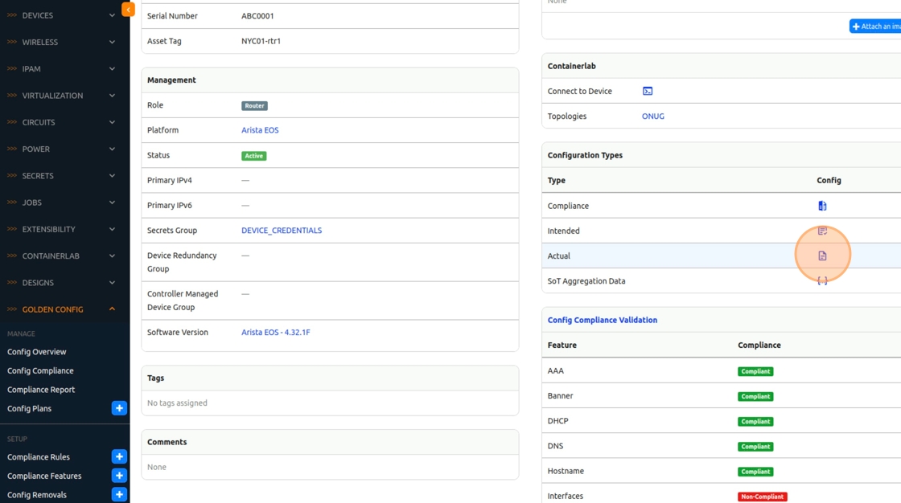Image resolution: width=901 pixels, height=503 pixels.
Task: Add a new Config Plan
Action: coord(119,408)
